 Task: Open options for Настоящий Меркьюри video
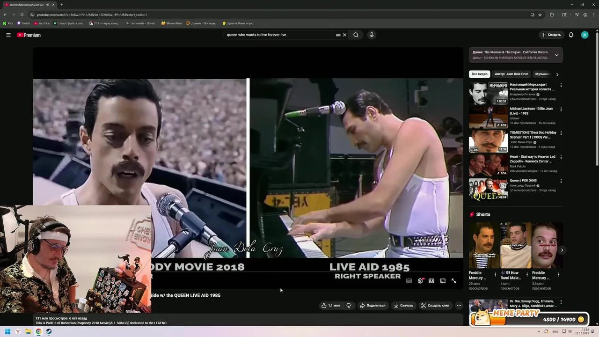[561, 85]
